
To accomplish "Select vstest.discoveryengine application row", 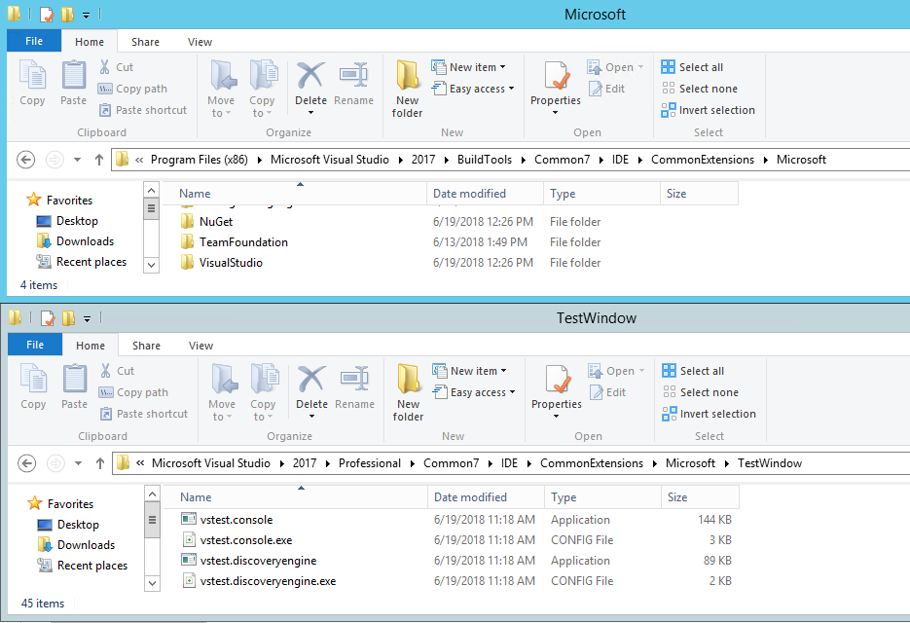I will [x=456, y=561].
